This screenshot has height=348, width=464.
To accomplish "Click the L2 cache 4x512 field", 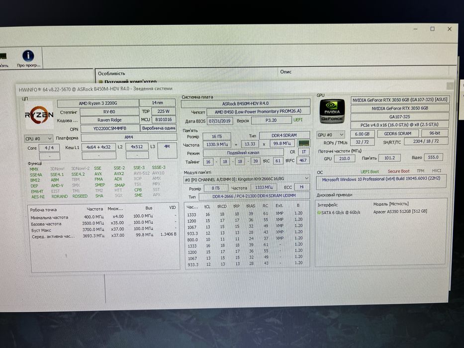I will pos(137,147).
